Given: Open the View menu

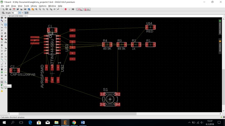Looking at the screenshot, I should pos(20,6).
